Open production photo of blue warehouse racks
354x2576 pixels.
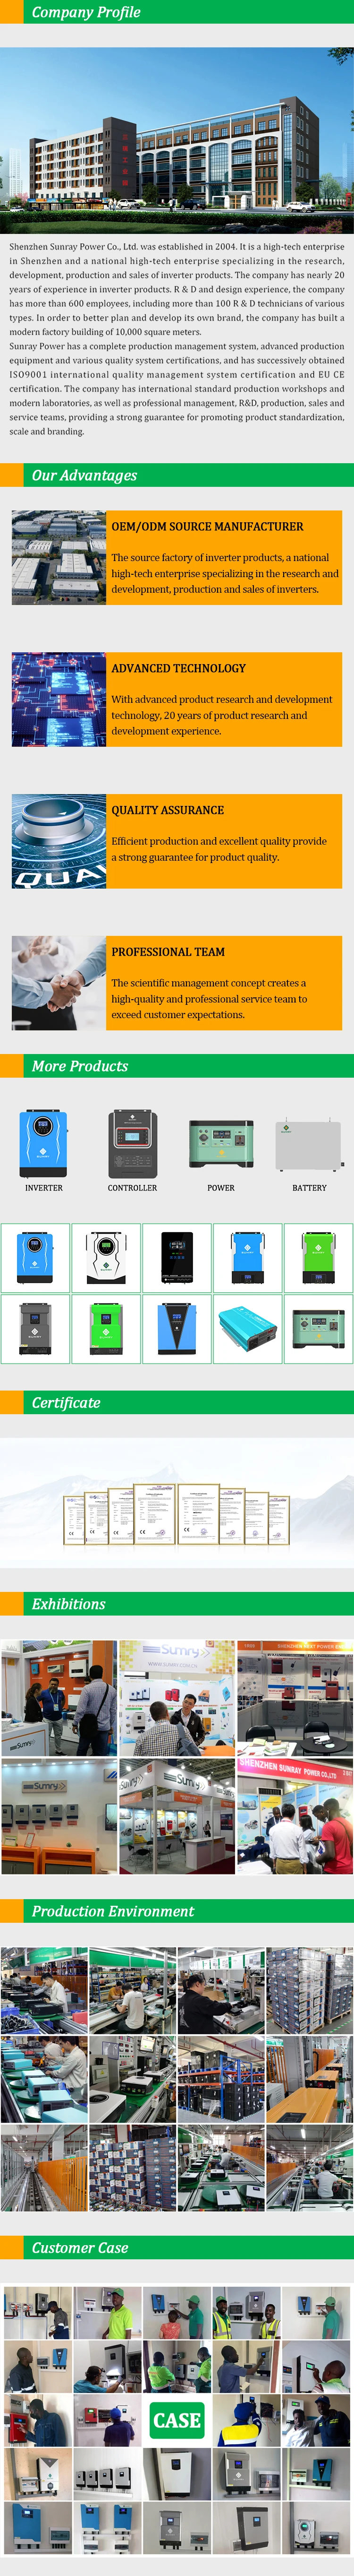point(221,2079)
